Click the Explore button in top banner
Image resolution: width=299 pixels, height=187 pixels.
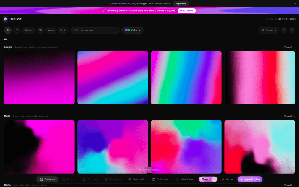[181, 3]
